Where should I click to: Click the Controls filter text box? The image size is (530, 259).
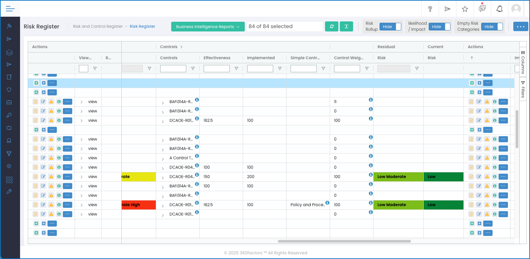pyautogui.click(x=173, y=69)
